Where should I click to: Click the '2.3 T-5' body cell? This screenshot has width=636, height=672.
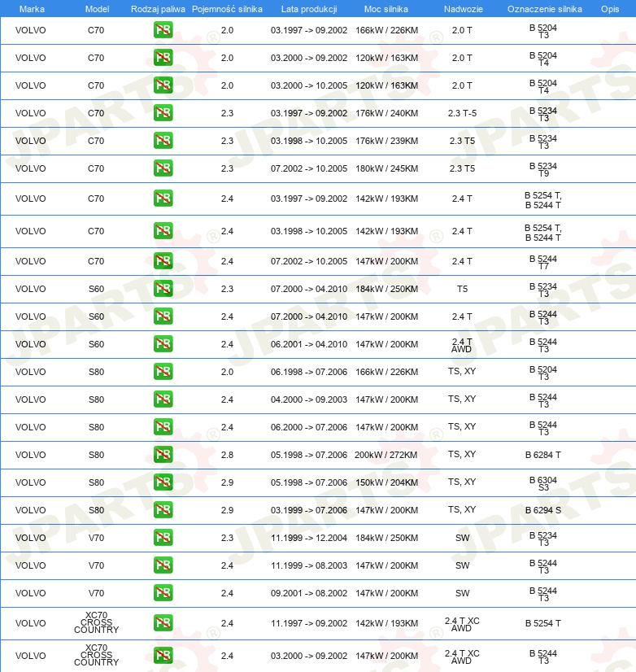click(462, 113)
